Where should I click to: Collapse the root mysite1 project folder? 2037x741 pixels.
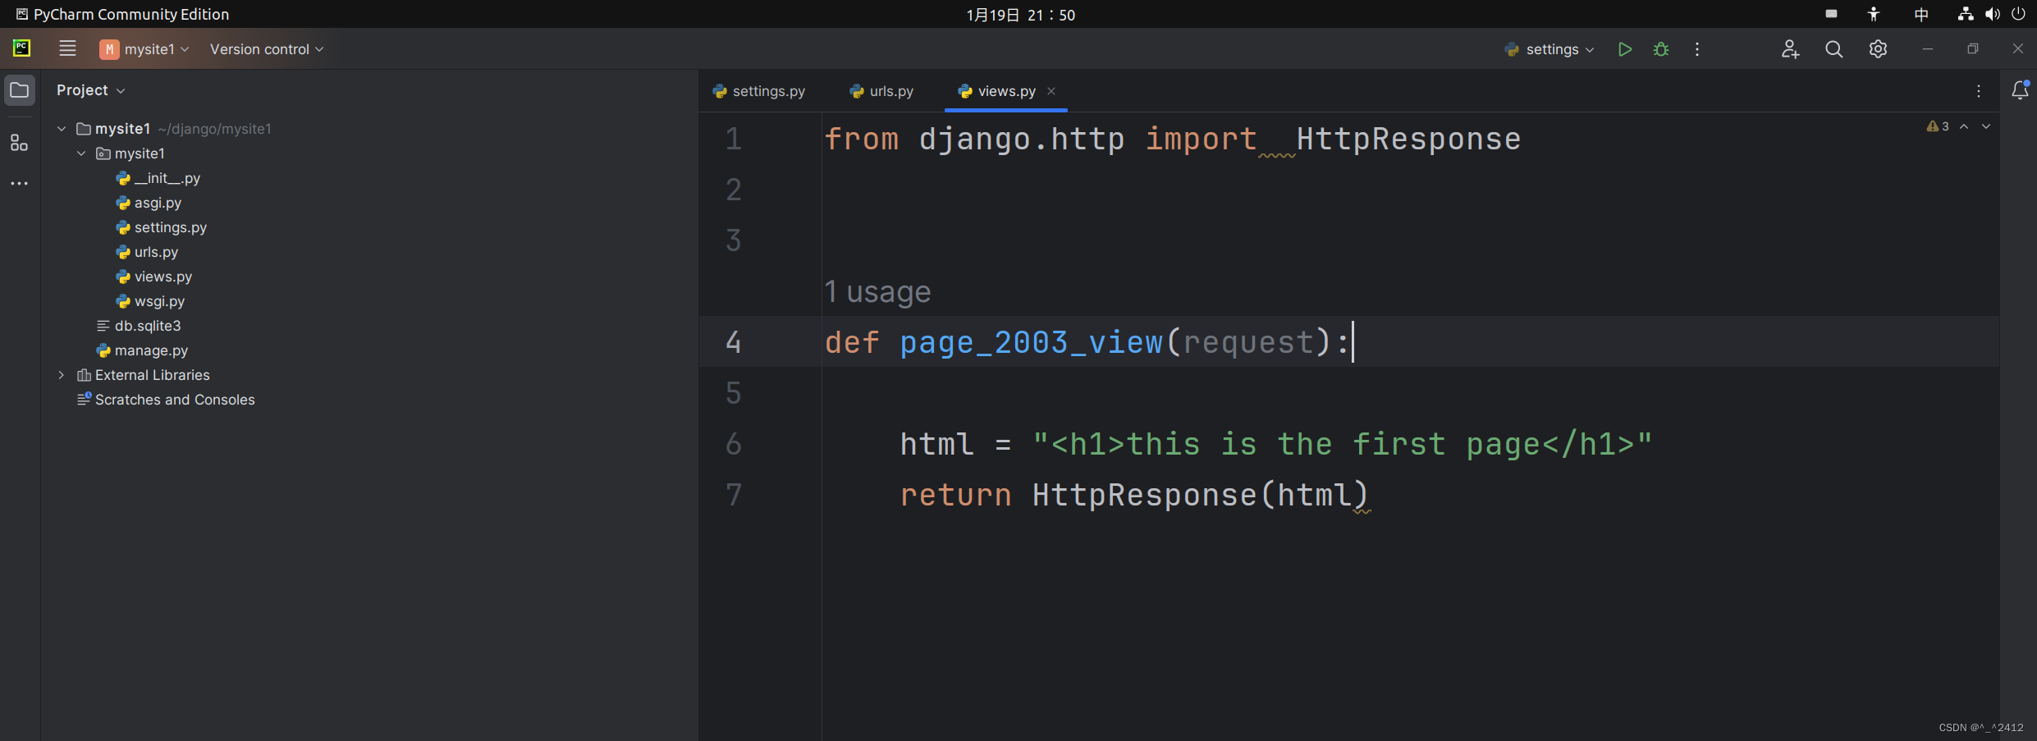(62, 129)
